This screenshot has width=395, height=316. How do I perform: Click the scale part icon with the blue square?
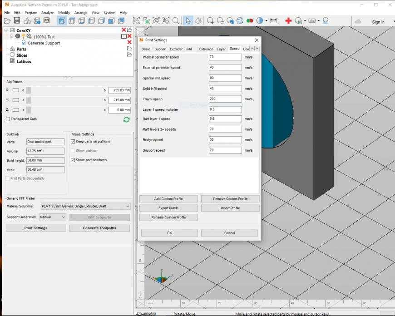coord(230,21)
